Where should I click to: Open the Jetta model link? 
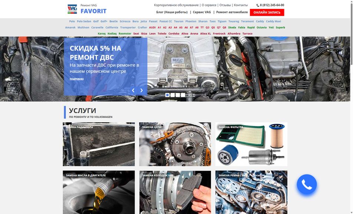[143, 22]
